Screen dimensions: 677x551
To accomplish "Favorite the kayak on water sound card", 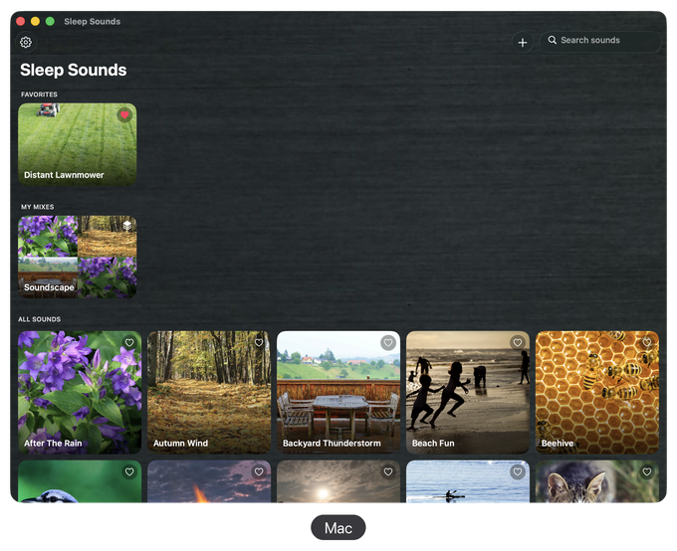I will point(518,471).
